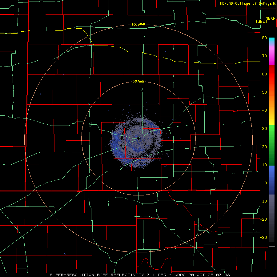The image size is (277, 277).
Task: Click the 20 dBZ scale label
Action: pyautogui.click(x=264, y=147)
